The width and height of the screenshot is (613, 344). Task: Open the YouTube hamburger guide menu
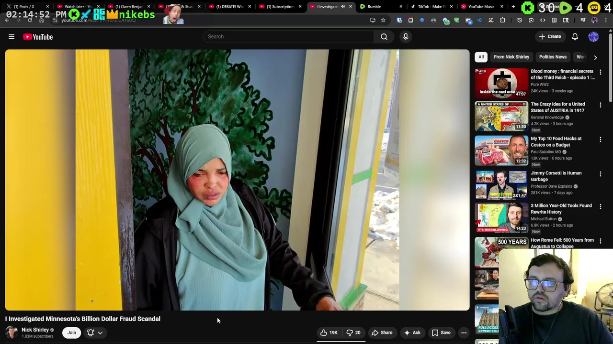click(11, 37)
